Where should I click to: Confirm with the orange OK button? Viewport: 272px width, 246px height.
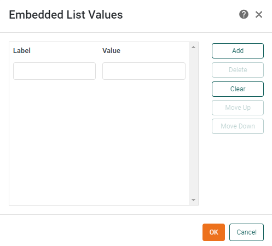[x=213, y=232]
